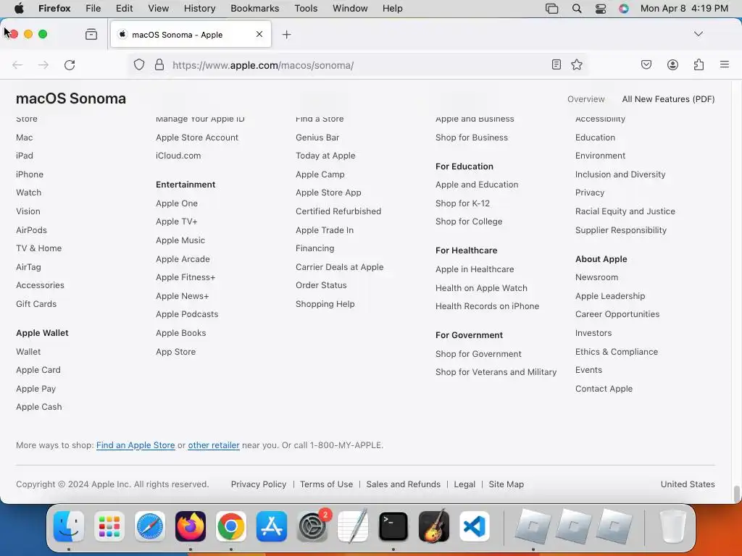
Task: Open the Health on Apple Watch link
Action: click(x=481, y=288)
